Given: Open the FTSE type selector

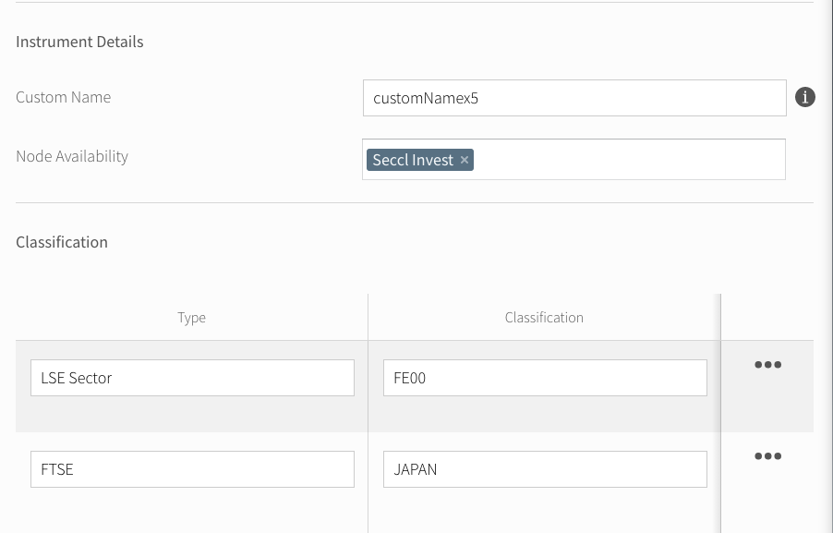Looking at the screenshot, I should pyautogui.click(x=192, y=468).
